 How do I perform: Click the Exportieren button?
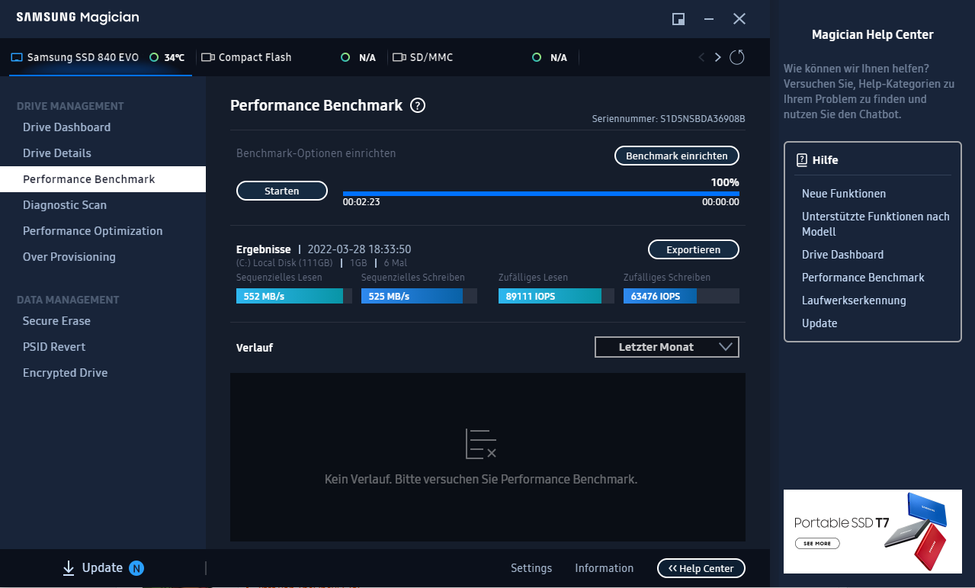click(694, 249)
